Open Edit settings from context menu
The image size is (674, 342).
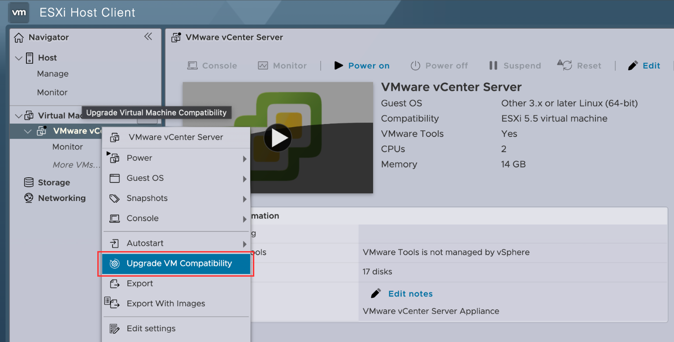pyautogui.click(x=176, y=329)
